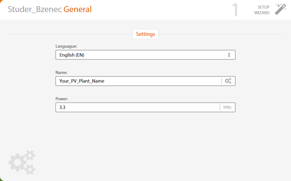Click the kWp unit label in the Power field
Viewport: 291px width, 181px height.
click(x=227, y=107)
